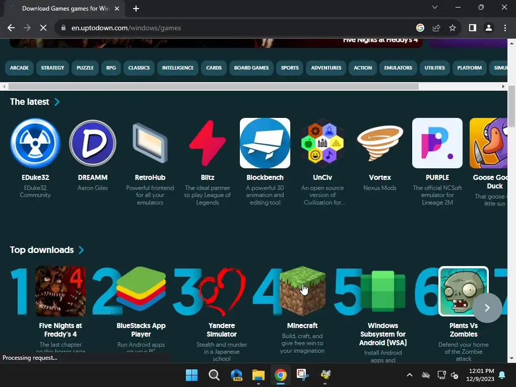Click the page vertical scrollbar thumb

(511, 106)
